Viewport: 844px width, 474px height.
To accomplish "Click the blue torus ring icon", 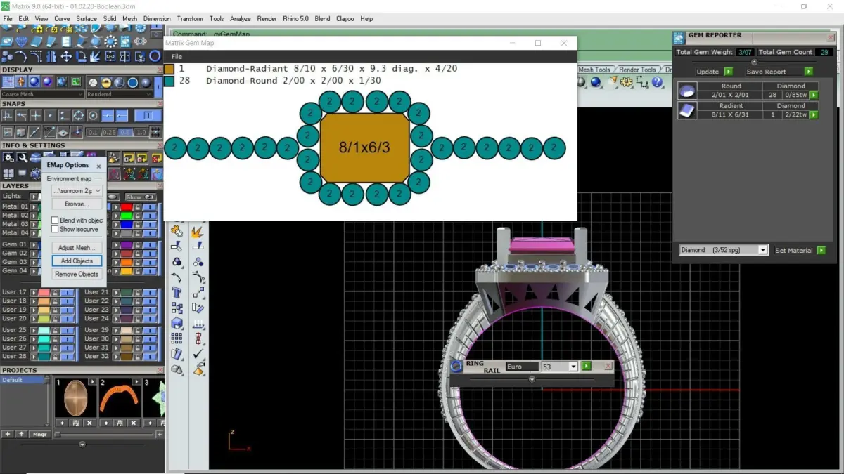I will 155,57.
